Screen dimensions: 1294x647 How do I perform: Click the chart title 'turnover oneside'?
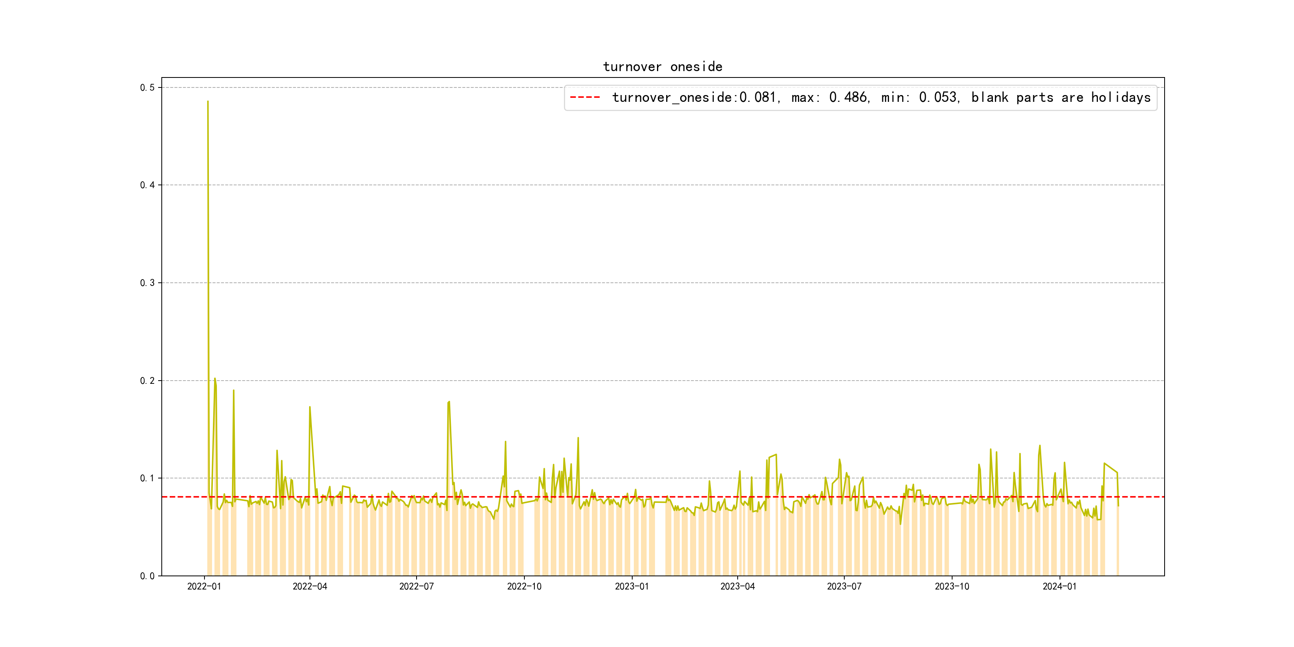pyautogui.click(x=662, y=67)
